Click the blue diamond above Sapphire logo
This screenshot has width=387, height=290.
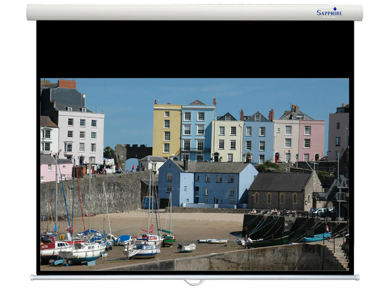[x=335, y=9]
